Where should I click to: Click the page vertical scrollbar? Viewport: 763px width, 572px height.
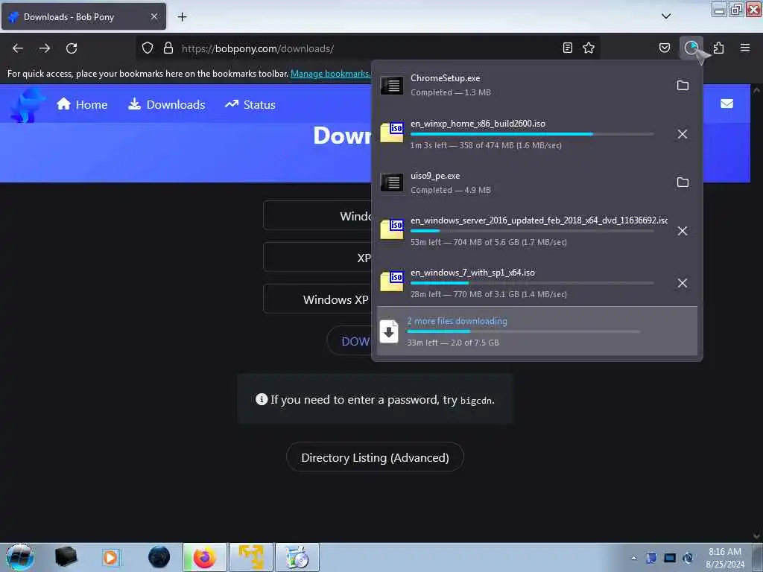coord(756,314)
